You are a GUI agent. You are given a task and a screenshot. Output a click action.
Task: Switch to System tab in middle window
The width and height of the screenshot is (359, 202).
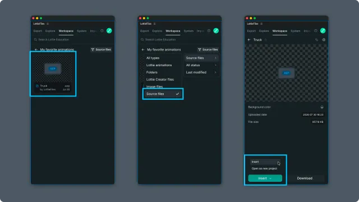click(x=188, y=31)
